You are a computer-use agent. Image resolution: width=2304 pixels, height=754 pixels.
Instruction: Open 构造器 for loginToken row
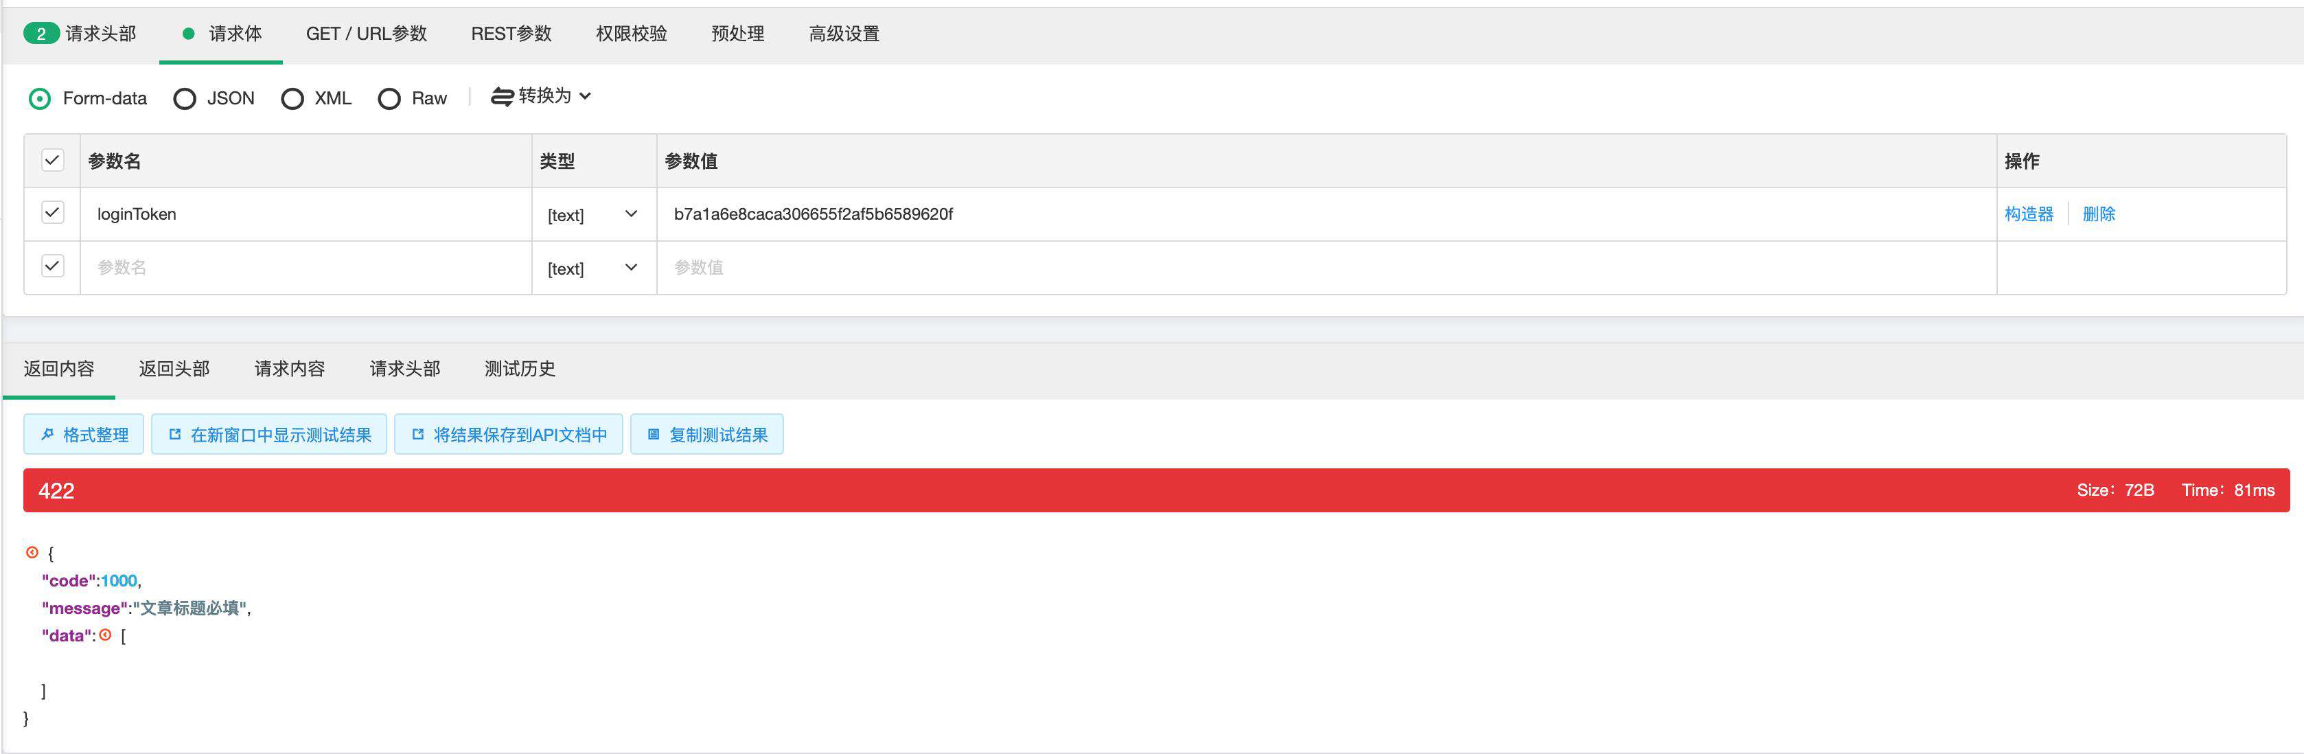(x=2029, y=214)
